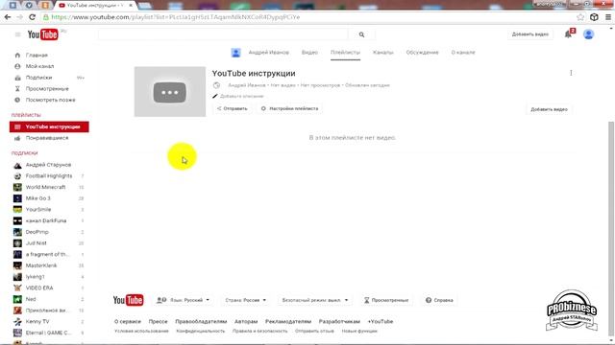Viewport: 615px width, 345px height.
Task: Open the playlist three-dot options menu
Action: point(571,73)
